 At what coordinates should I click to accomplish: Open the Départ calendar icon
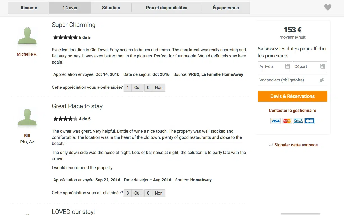pyautogui.click(x=323, y=66)
